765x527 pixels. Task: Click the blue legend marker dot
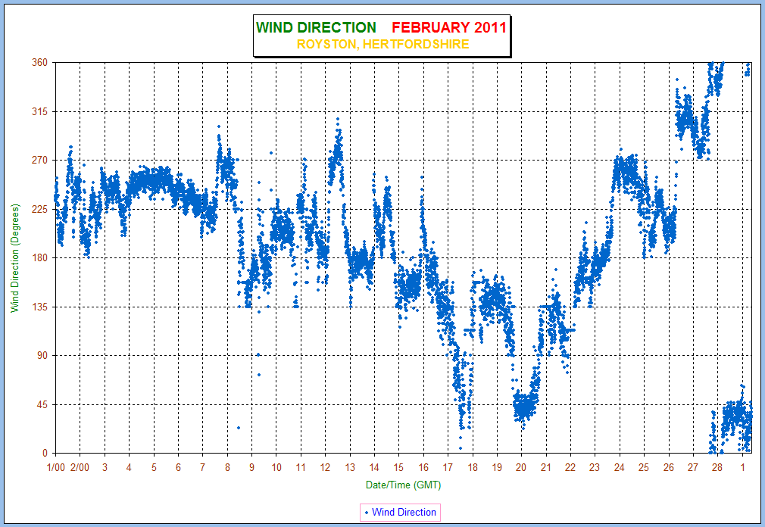(367, 513)
